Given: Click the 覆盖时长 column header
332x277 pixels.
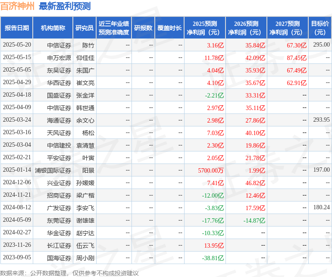Looking at the screenshot, I should pyautogui.click(x=169, y=28).
